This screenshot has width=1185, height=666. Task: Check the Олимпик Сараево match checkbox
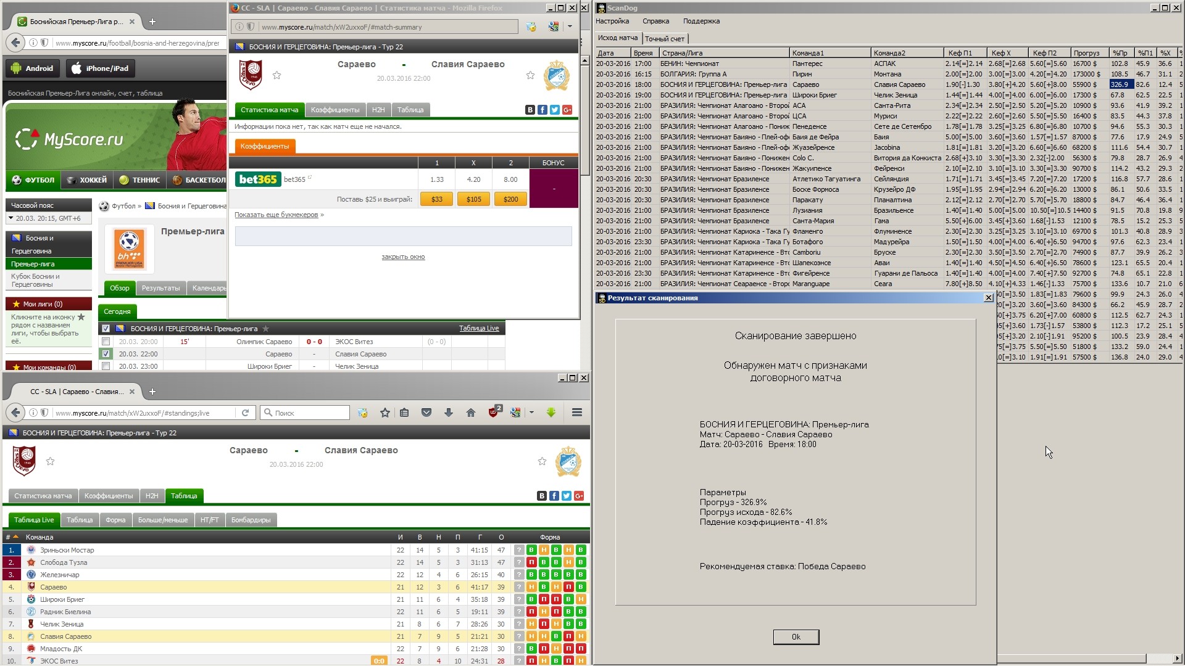pos(106,342)
